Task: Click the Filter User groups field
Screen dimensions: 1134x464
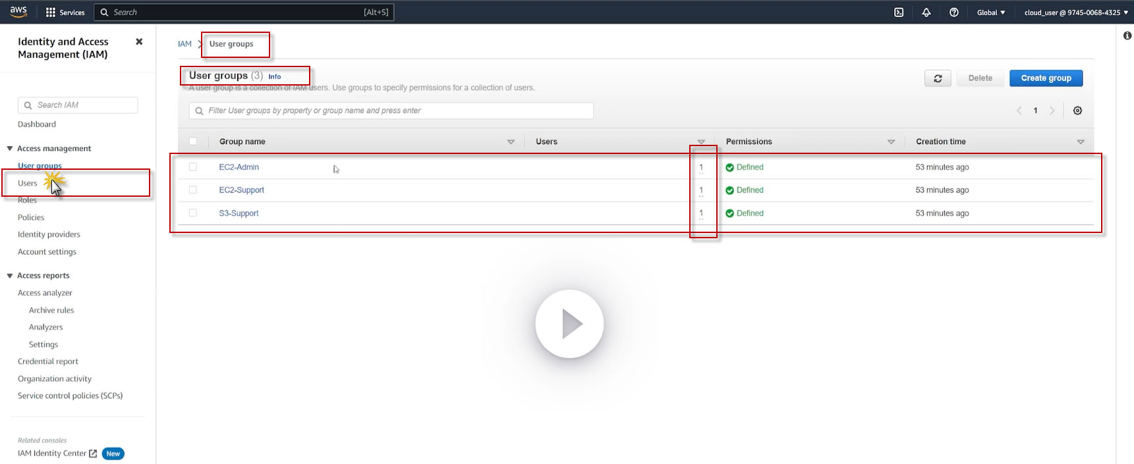Action: click(391, 111)
